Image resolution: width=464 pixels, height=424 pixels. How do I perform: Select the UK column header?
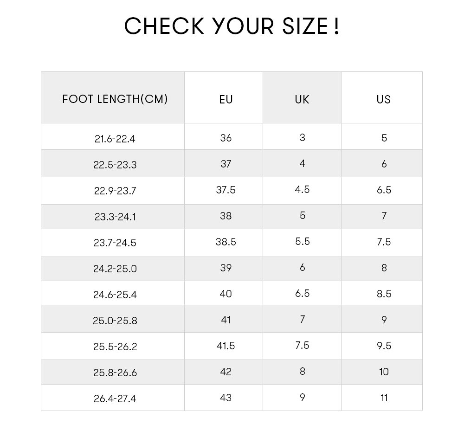(x=302, y=99)
